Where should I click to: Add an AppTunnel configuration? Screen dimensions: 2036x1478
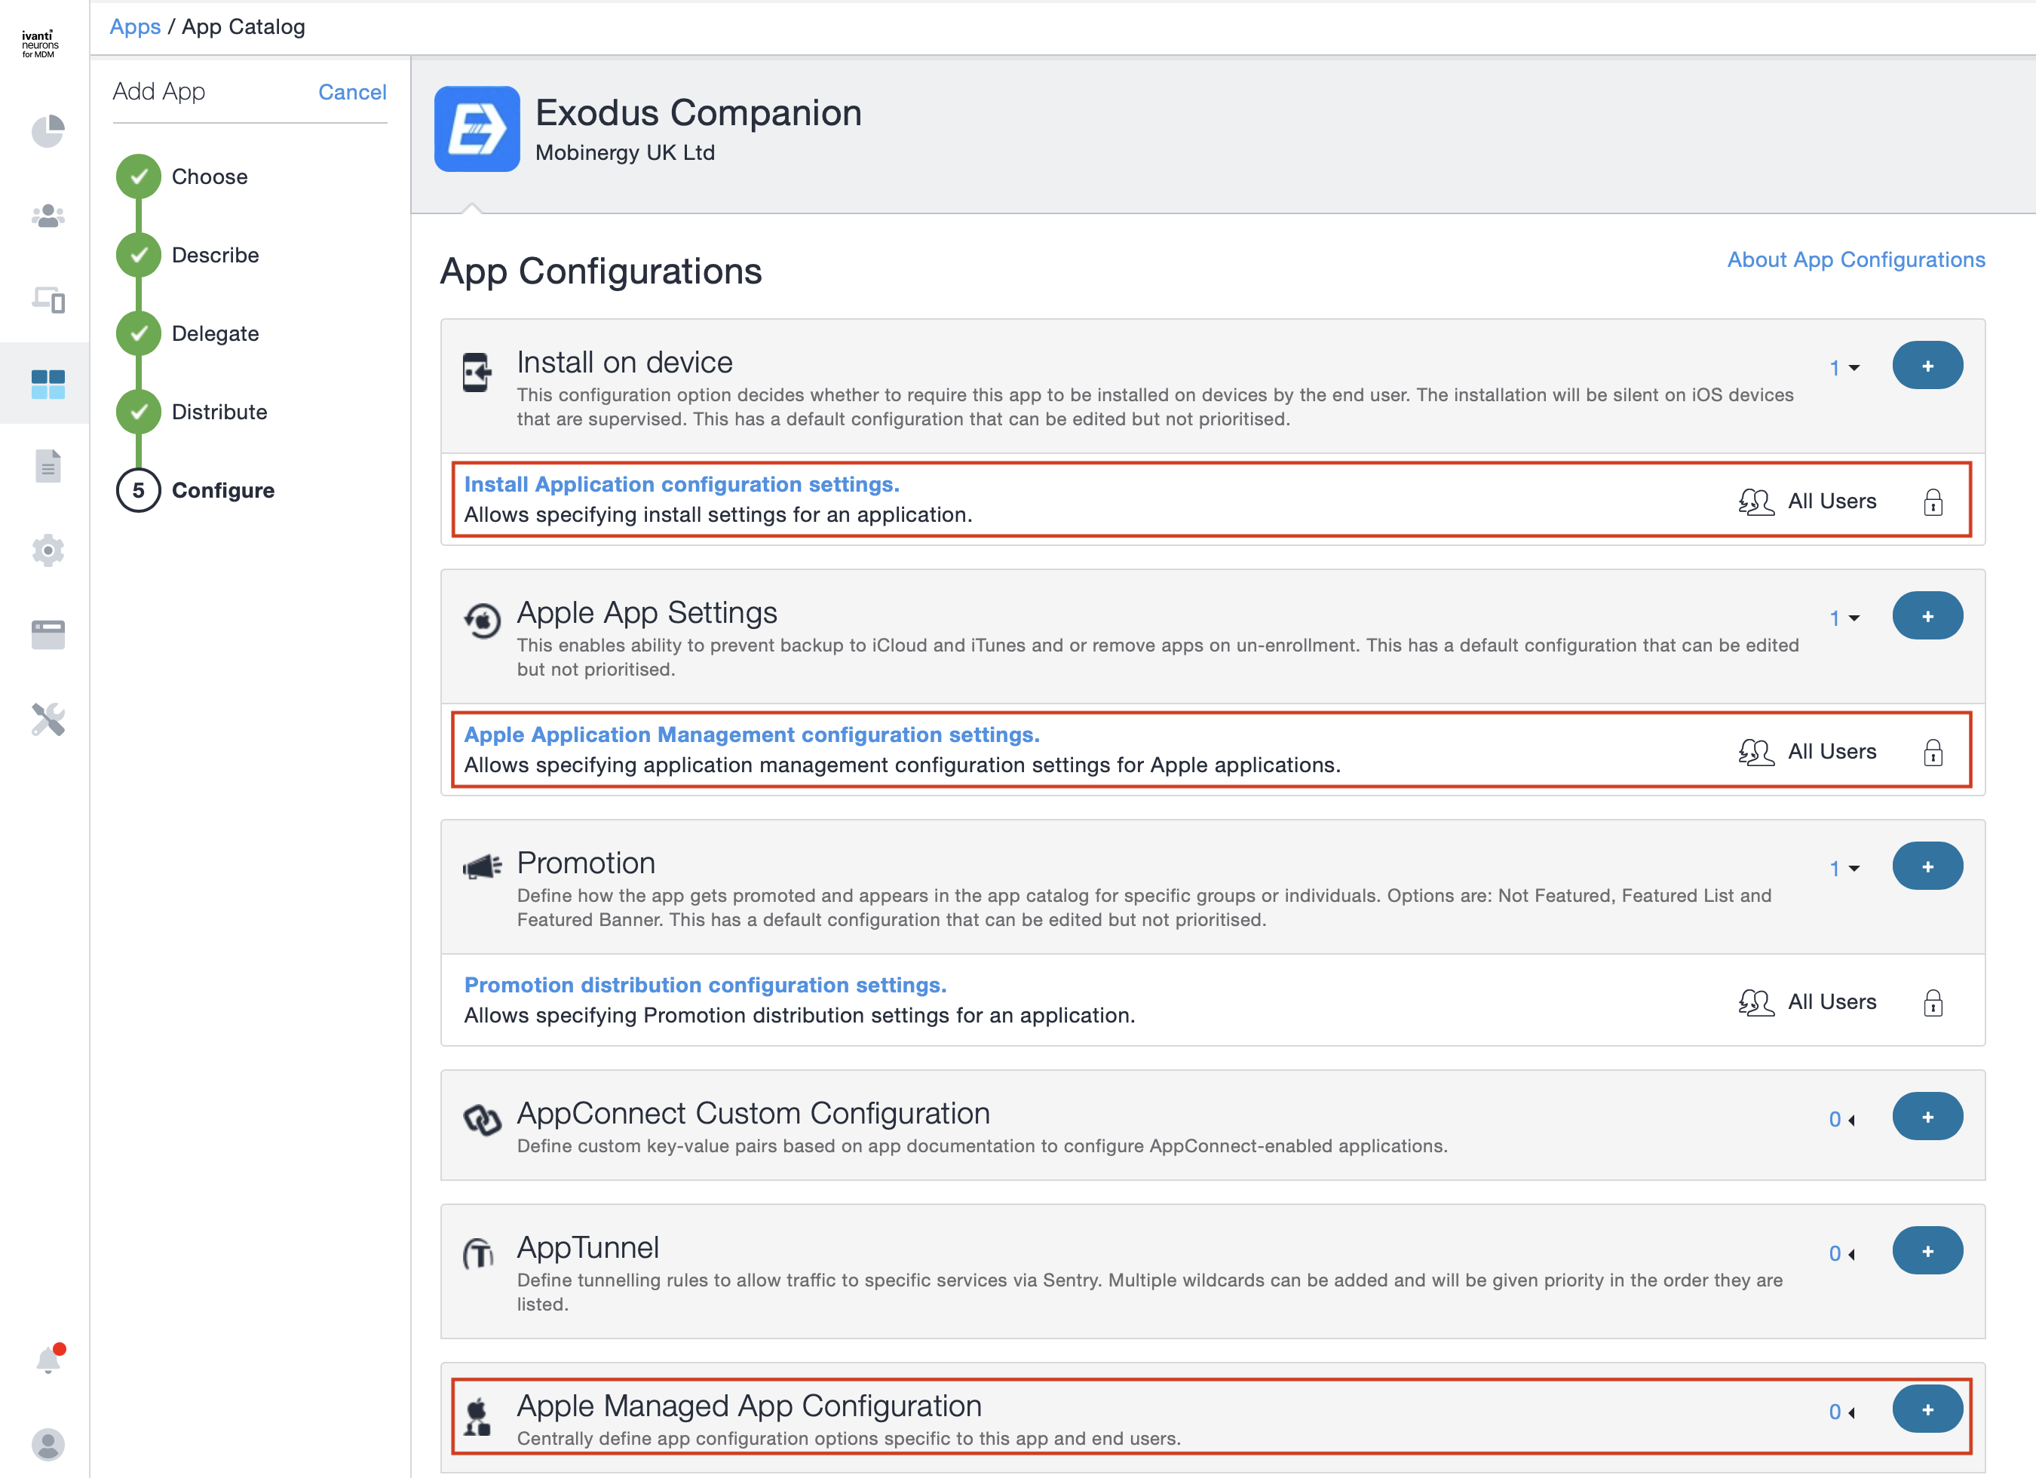(x=1927, y=1251)
